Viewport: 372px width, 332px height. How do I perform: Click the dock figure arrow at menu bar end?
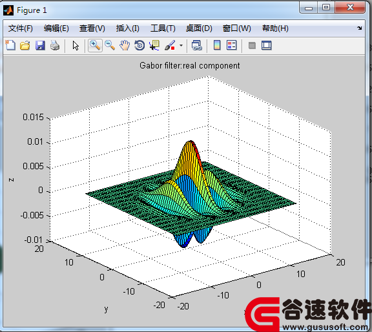click(x=360, y=28)
